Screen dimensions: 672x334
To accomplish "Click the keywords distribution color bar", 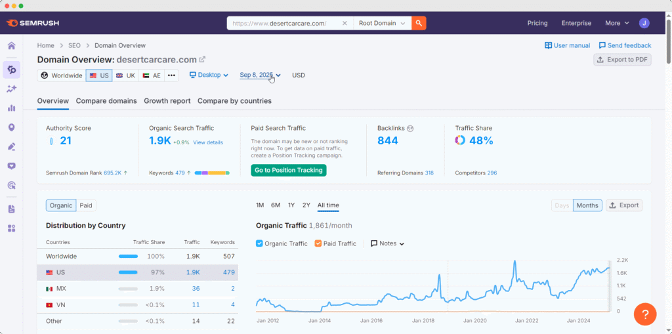I will click(212, 173).
